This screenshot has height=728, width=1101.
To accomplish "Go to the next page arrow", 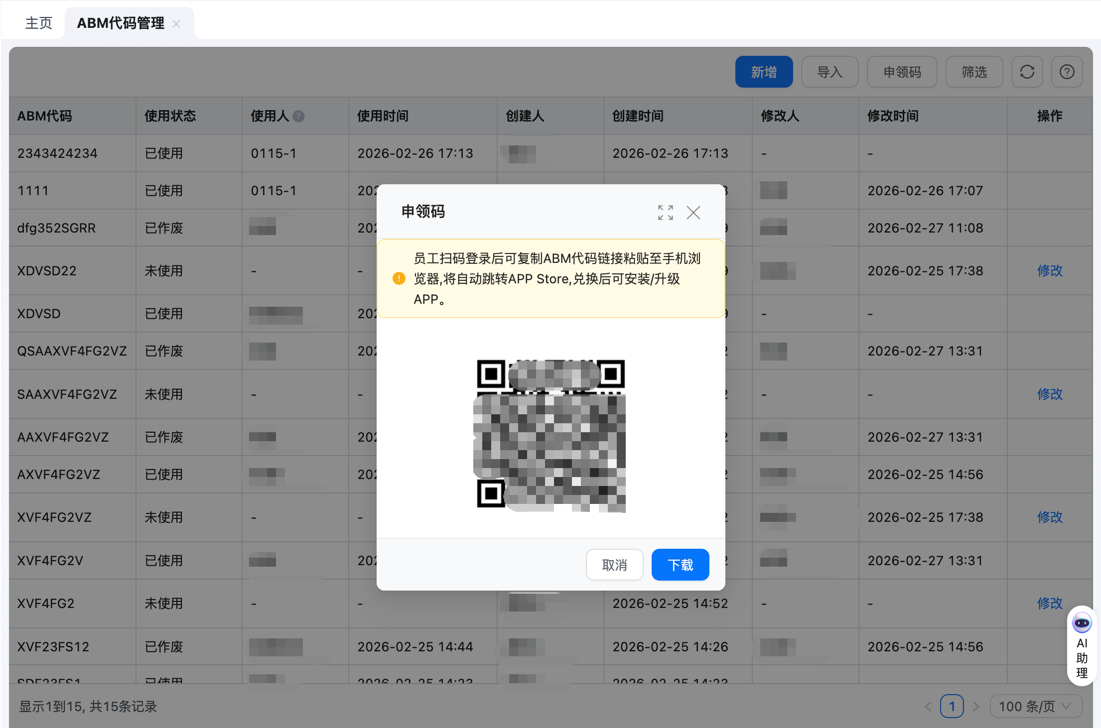I will pos(976,706).
